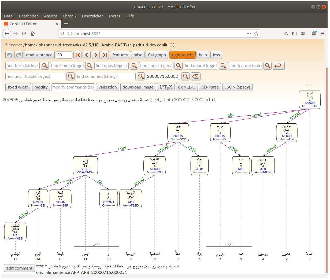
Task: Search icon next to find any field
Action: click(71, 76)
